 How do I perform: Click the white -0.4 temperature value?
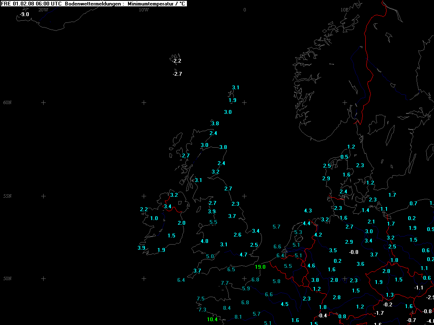pos(323,316)
